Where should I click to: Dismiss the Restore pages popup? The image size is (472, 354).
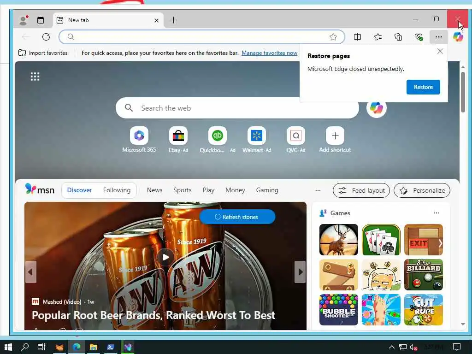coord(440,51)
